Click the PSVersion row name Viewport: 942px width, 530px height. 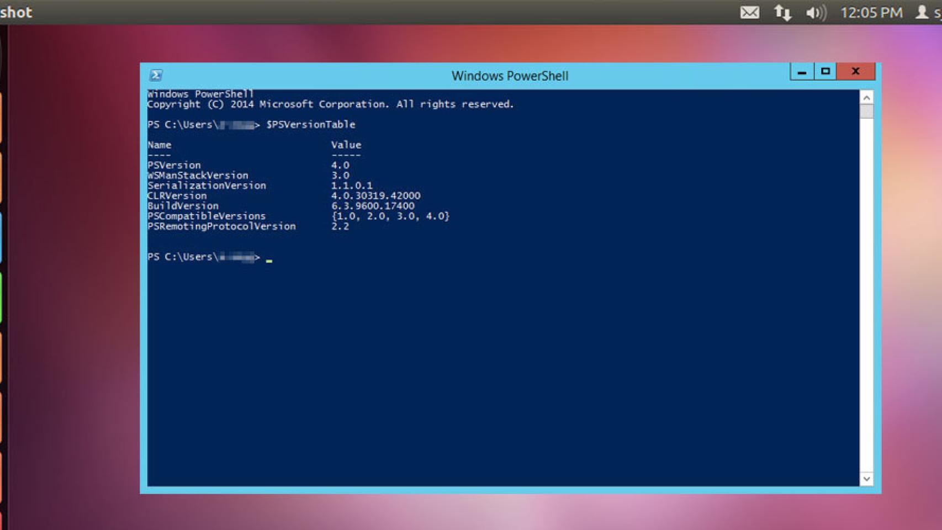(x=174, y=165)
